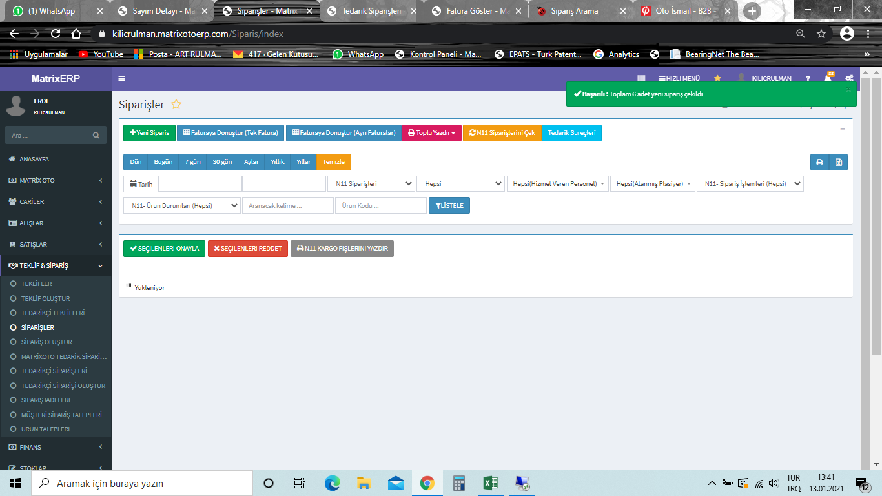This screenshot has height=496, width=882.
Task: Mark Siparişler page as favorite star
Action: point(176,105)
